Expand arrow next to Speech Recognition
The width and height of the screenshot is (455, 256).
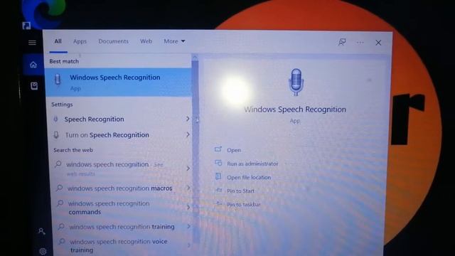pyautogui.click(x=188, y=119)
